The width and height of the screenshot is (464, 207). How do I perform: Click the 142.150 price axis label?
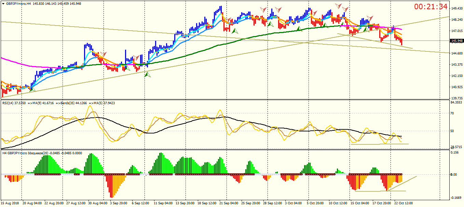click(x=457, y=76)
